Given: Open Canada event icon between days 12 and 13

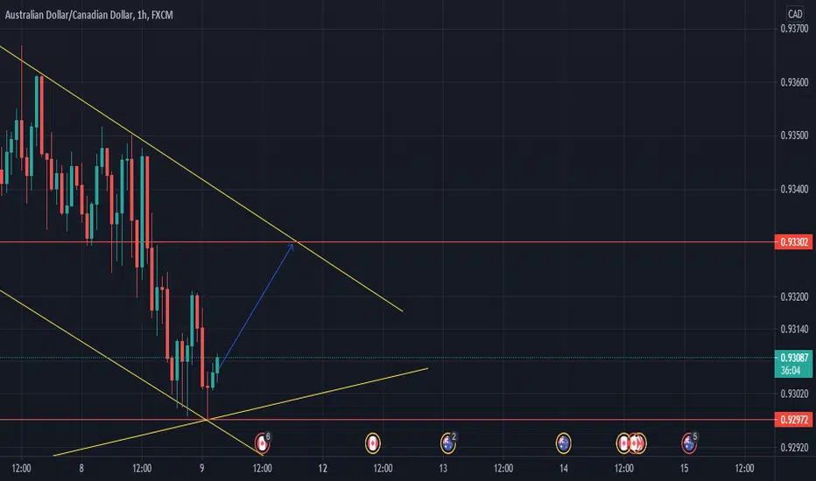Looking at the screenshot, I should 373,443.
